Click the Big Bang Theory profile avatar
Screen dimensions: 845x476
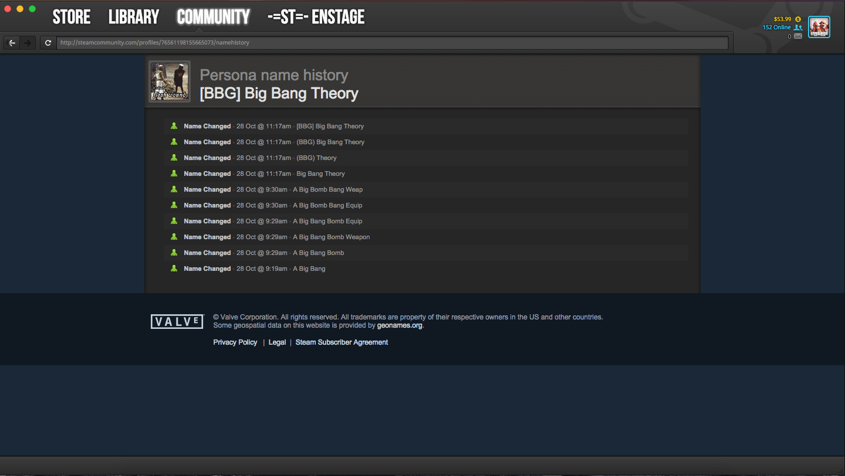pyautogui.click(x=170, y=81)
